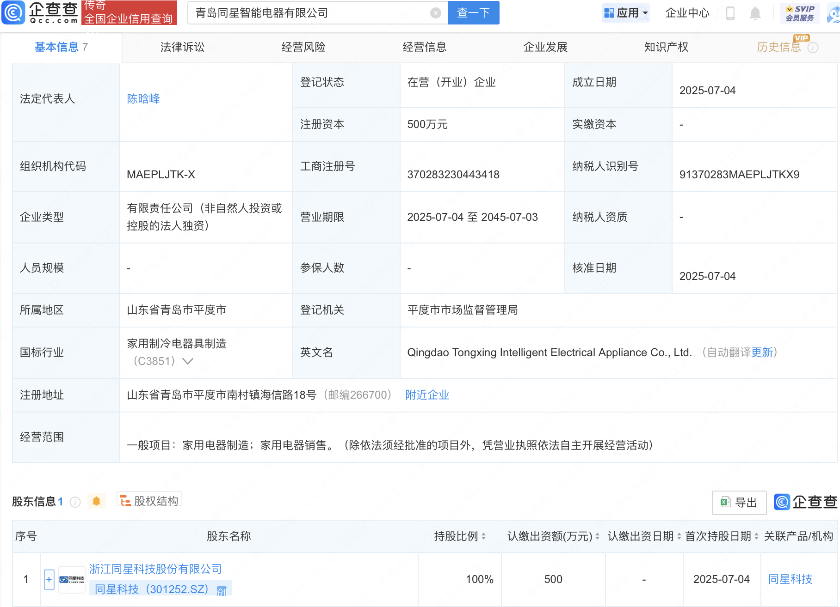The width and height of the screenshot is (840, 607).
Task: Click the company name search field
Action: tap(310, 13)
